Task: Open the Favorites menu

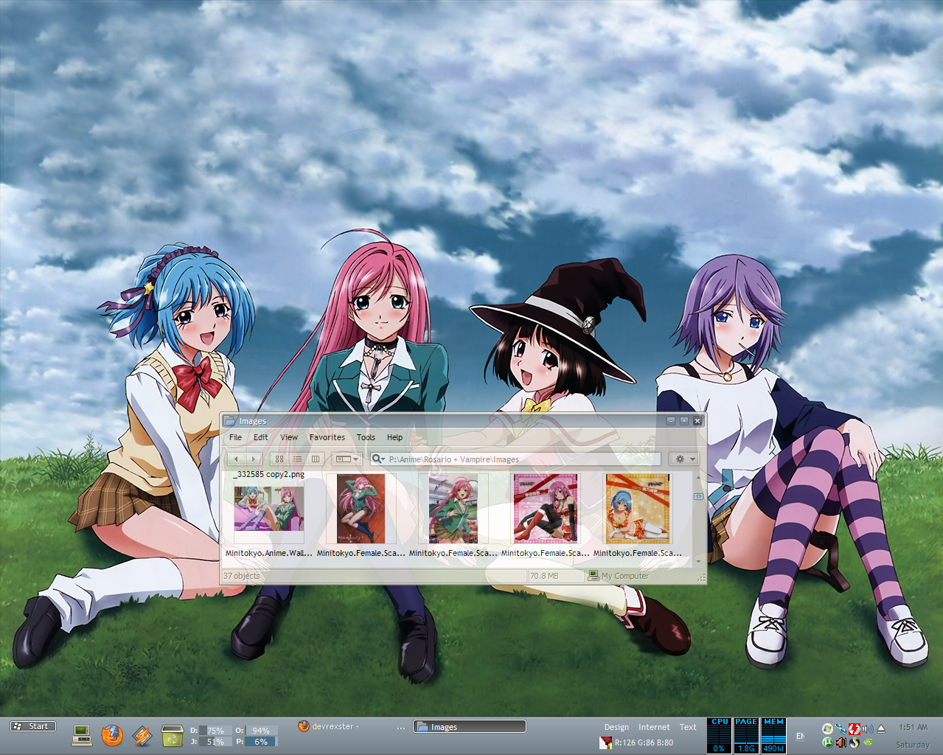Action: point(327,437)
